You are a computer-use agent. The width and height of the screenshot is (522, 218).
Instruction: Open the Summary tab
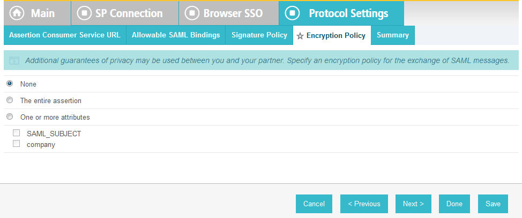(393, 35)
